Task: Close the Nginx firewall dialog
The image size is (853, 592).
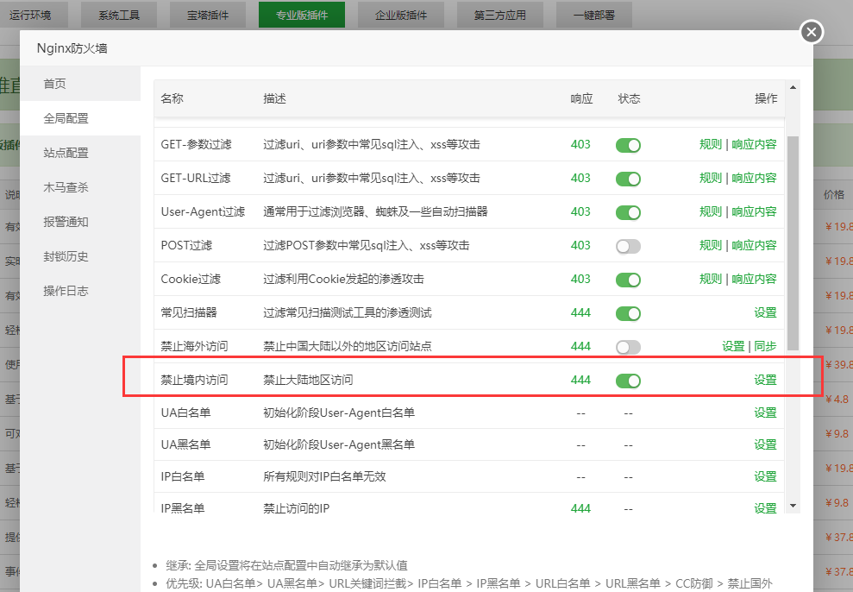Action: coord(811,33)
